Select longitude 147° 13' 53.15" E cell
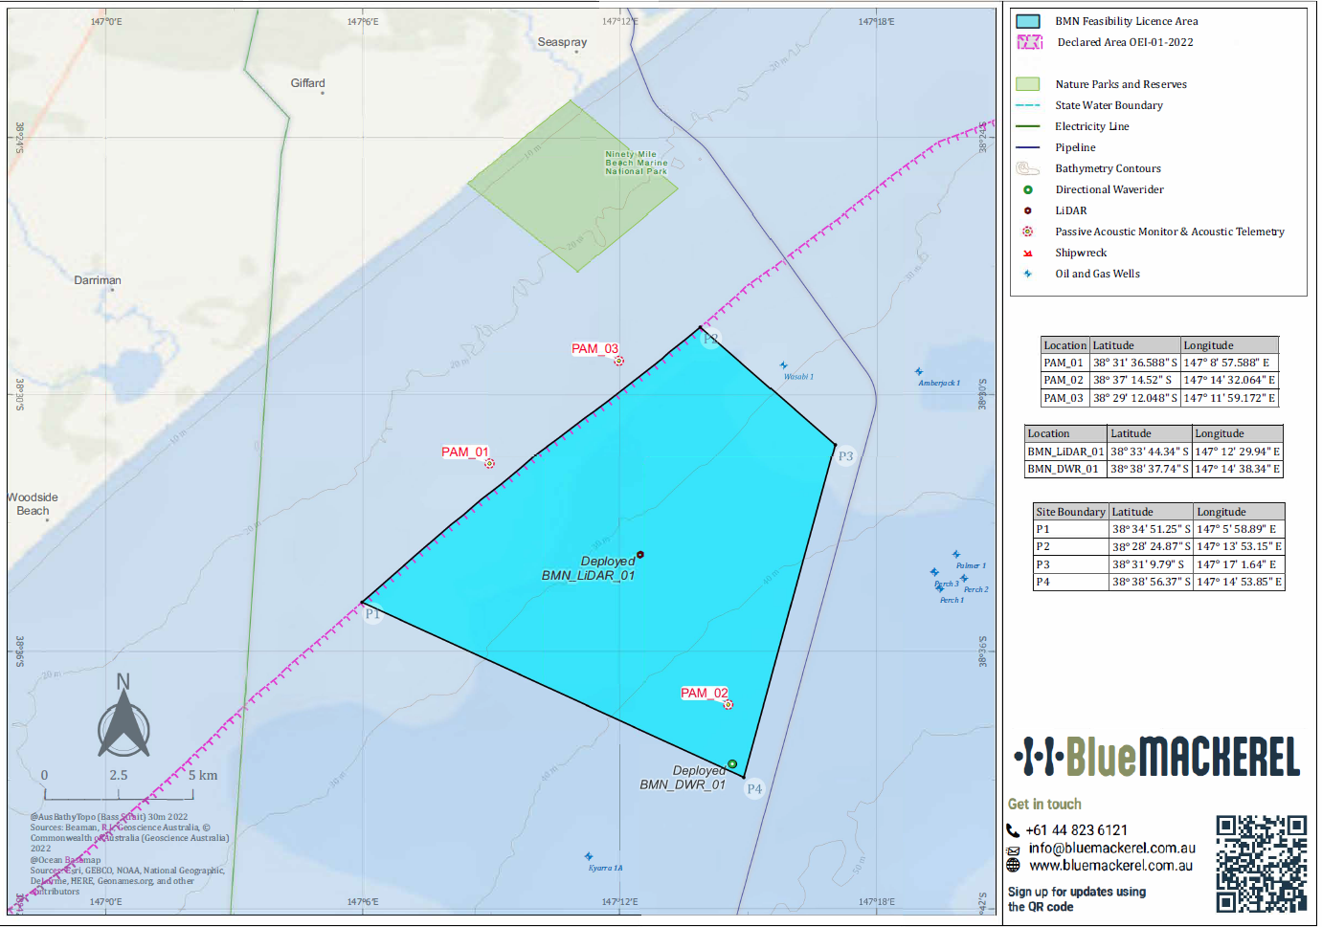 [x=1240, y=547]
